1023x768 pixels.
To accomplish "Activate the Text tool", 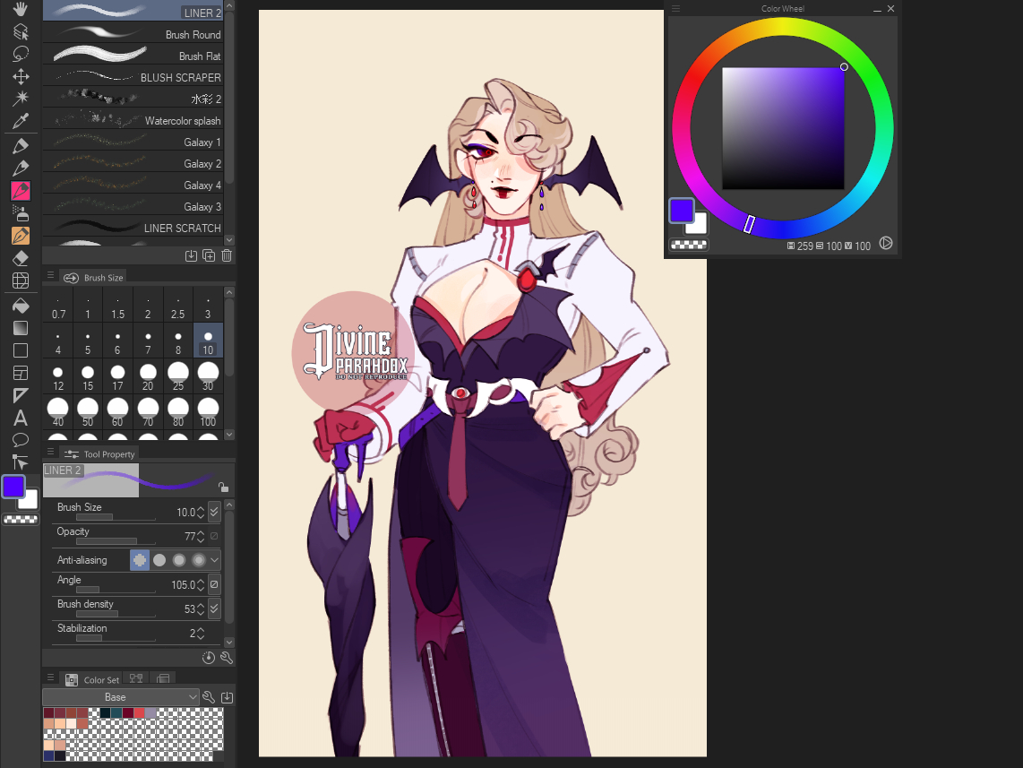I will pos(20,418).
